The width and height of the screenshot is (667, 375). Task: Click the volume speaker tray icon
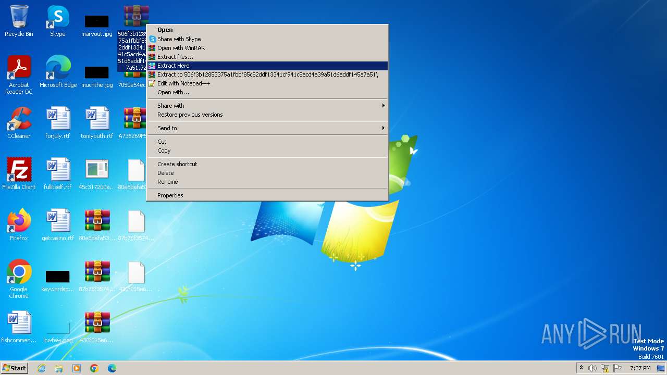(592, 368)
